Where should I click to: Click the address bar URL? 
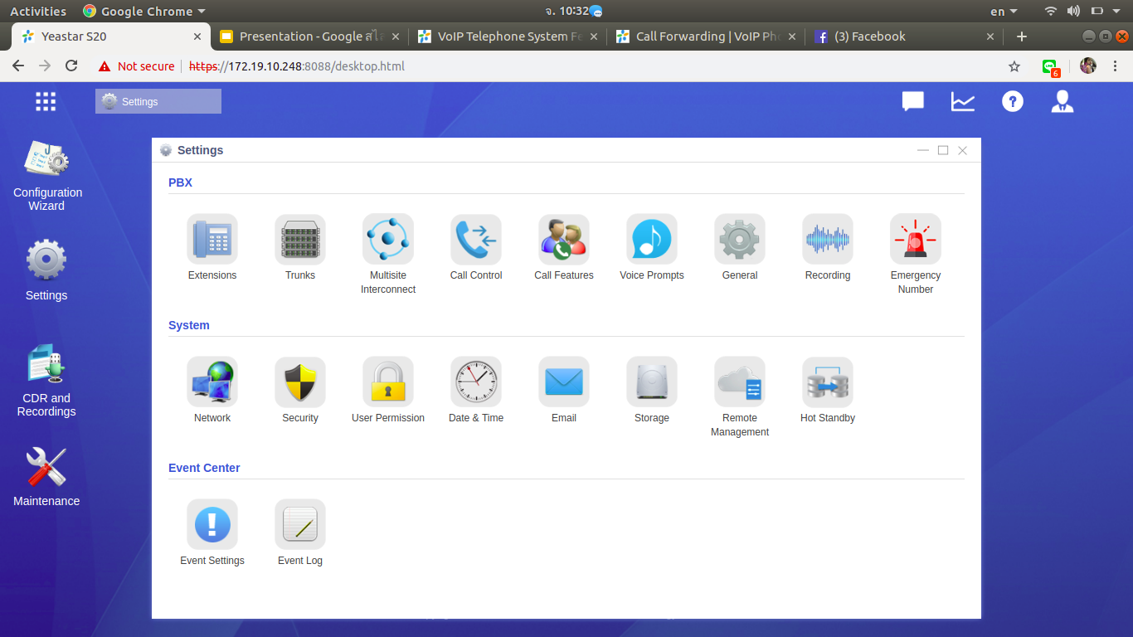coord(297,66)
